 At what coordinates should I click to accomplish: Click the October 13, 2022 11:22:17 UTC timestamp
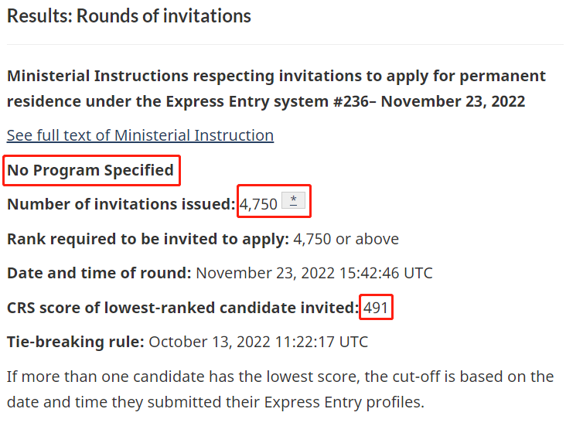tap(258, 342)
